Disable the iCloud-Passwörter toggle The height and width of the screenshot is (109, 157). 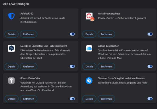click(72, 99)
